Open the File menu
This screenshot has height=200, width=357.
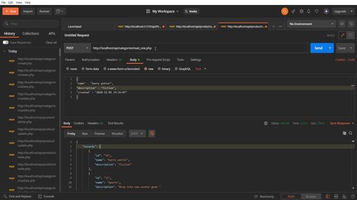3,2
